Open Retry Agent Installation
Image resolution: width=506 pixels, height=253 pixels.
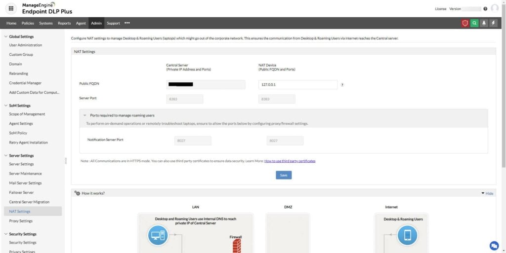[x=28, y=142]
